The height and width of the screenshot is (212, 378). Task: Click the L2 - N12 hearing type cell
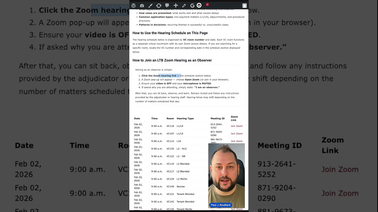[x=182, y=149]
